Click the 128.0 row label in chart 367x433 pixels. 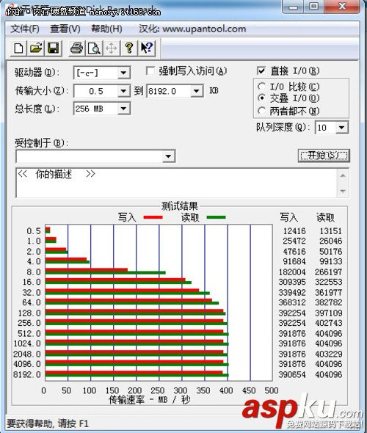(x=29, y=313)
